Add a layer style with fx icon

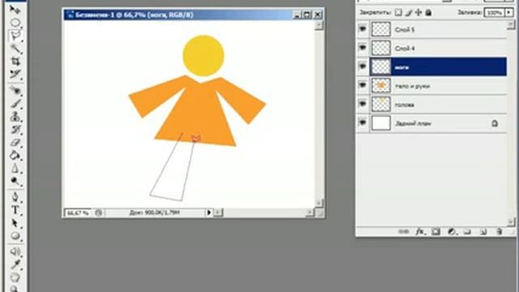420,231
